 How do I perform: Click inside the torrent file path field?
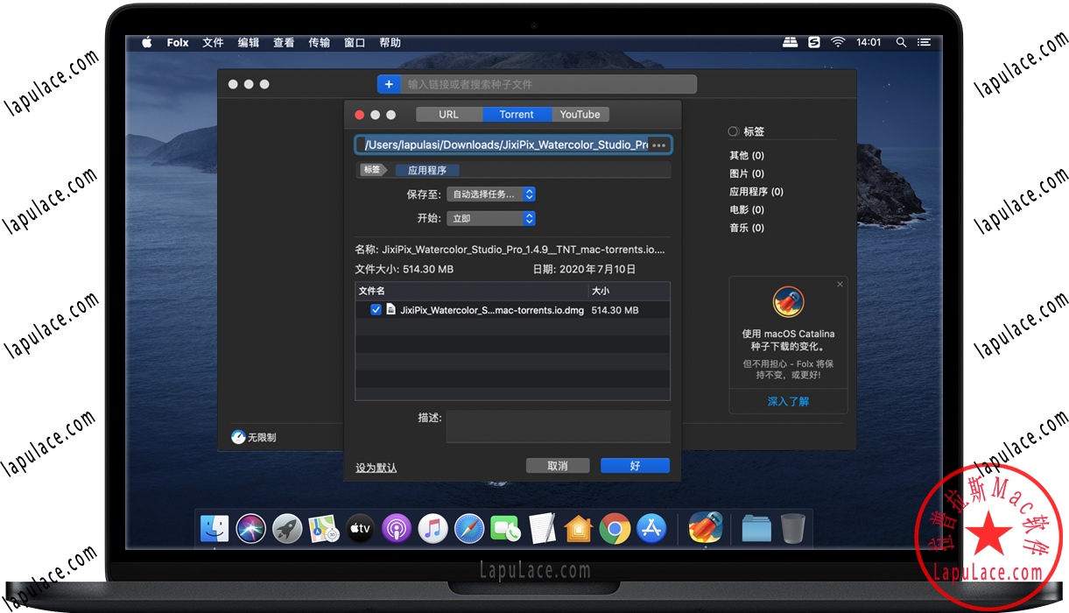[499, 144]
